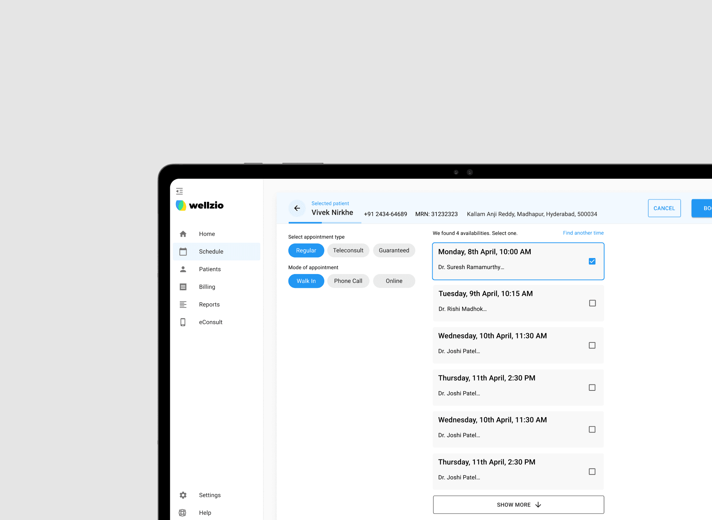Click the back arrow beside patient name
The width and height of the screenshot is (712, 520).
coord(297,208)
